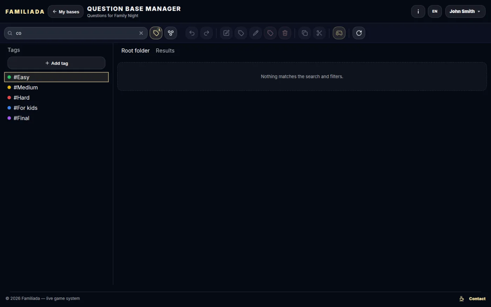Click 'Questions for Family Night' subtitle
This screenshot has height=307, width=491.
coord(113,15)
